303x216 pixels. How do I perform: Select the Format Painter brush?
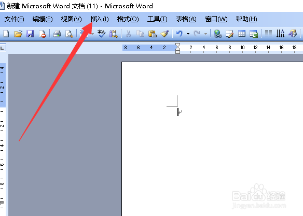coord(164,34)
